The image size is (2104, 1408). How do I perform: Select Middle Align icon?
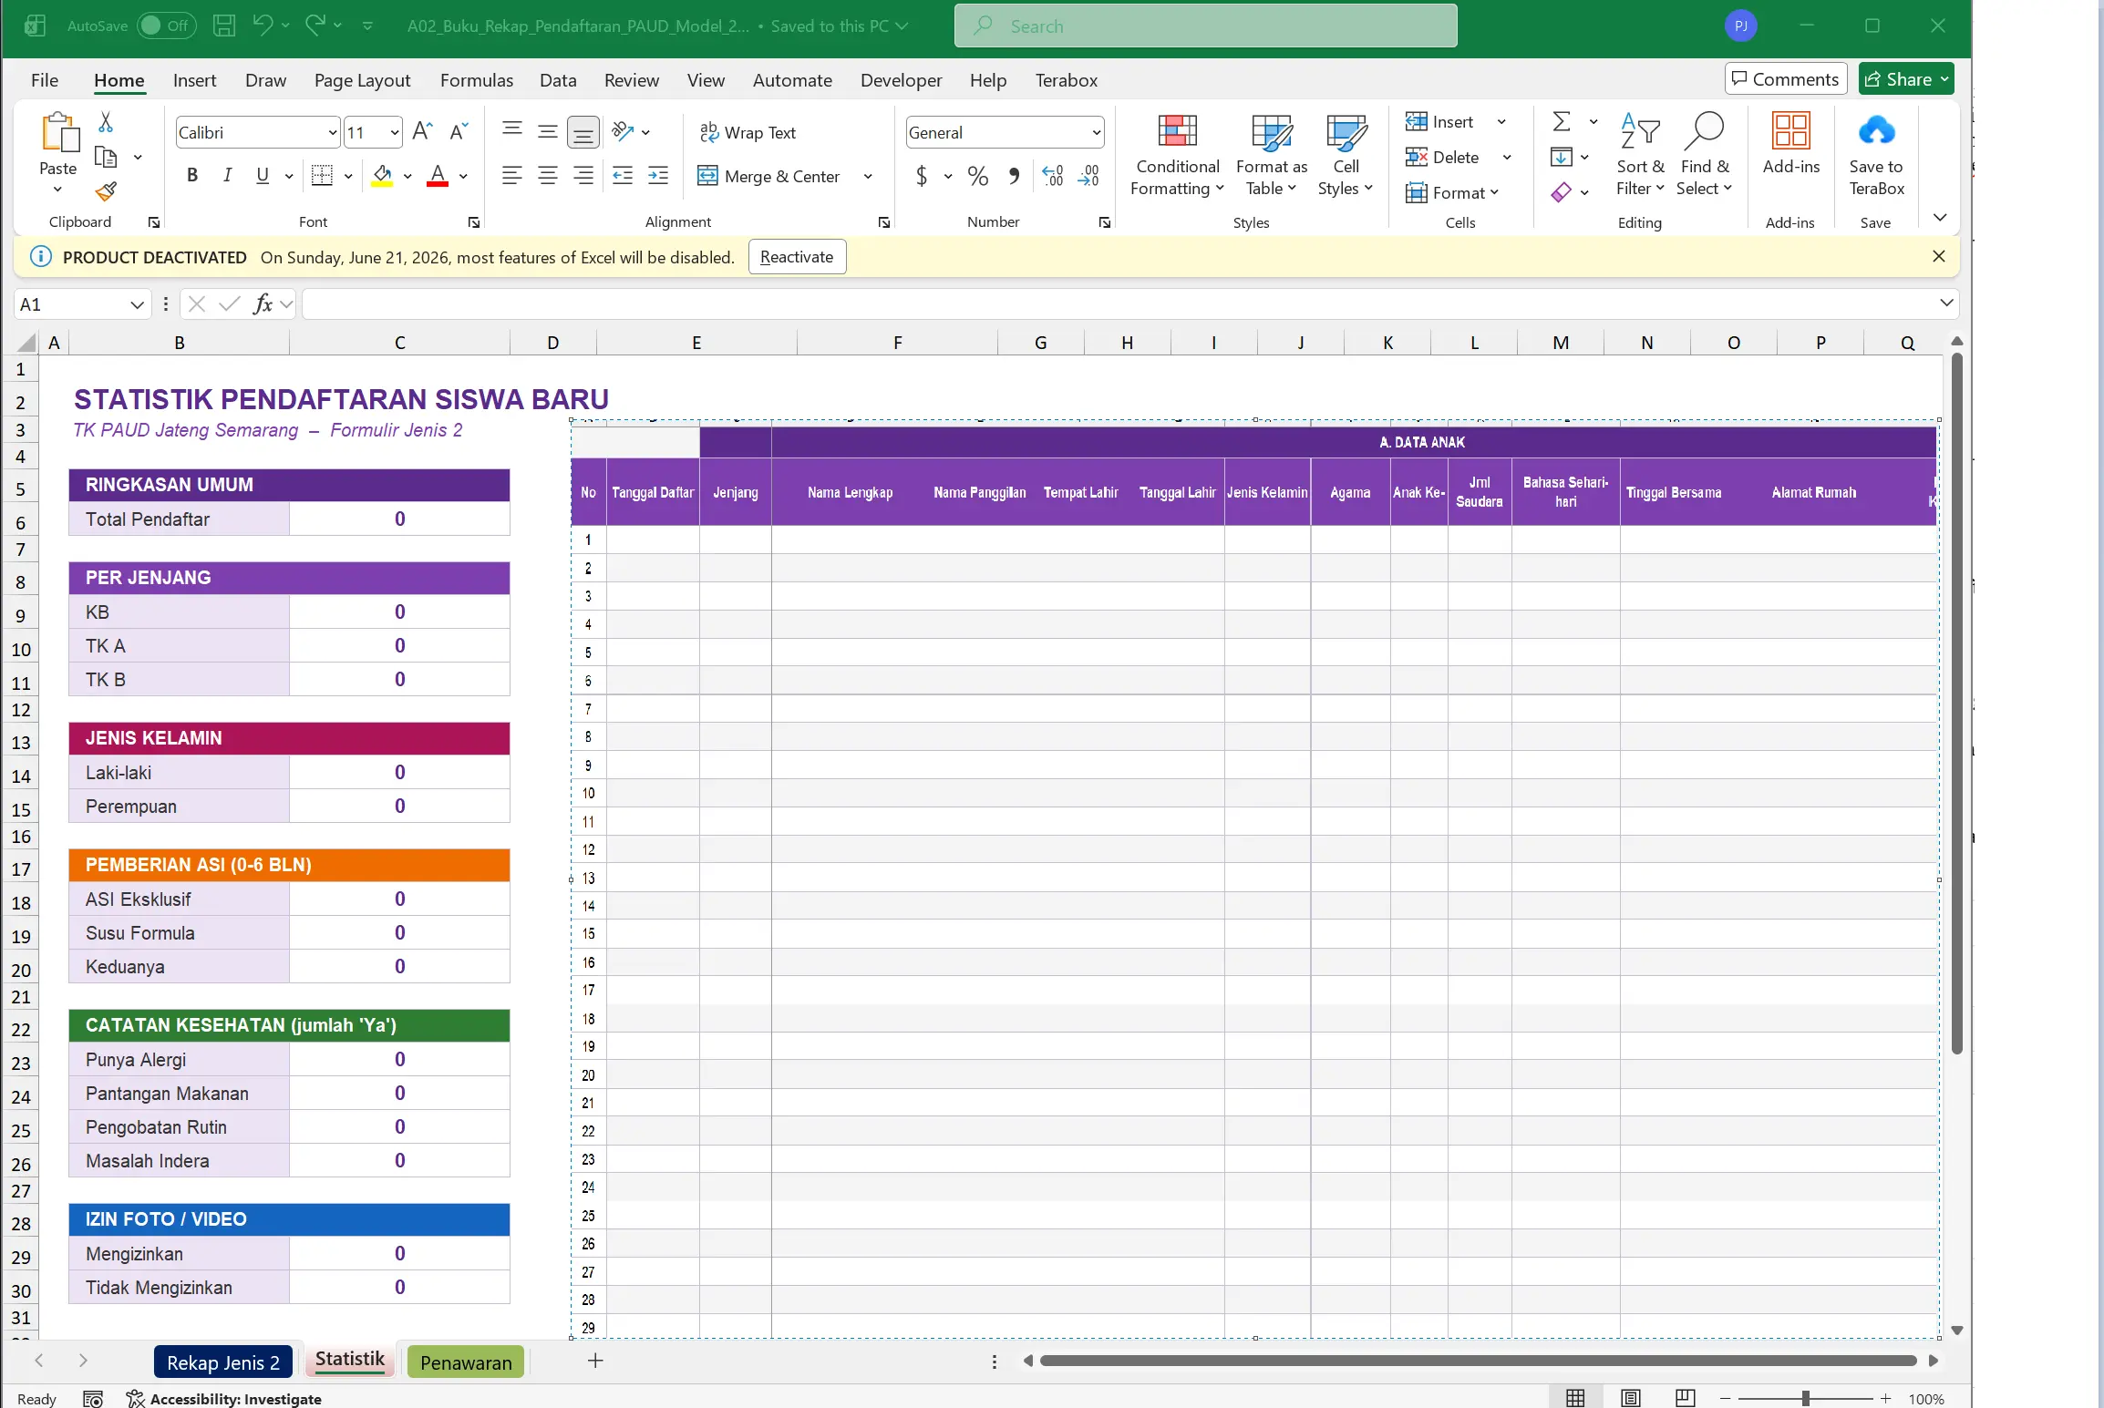[547, 132]
